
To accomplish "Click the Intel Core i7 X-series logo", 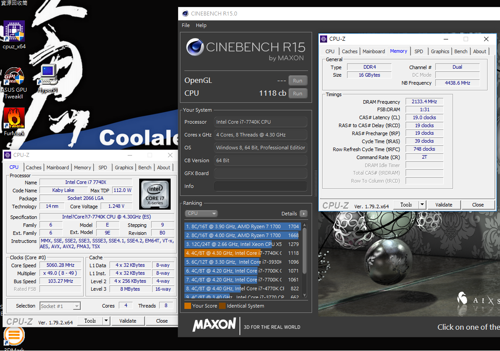I will [155, 194].
